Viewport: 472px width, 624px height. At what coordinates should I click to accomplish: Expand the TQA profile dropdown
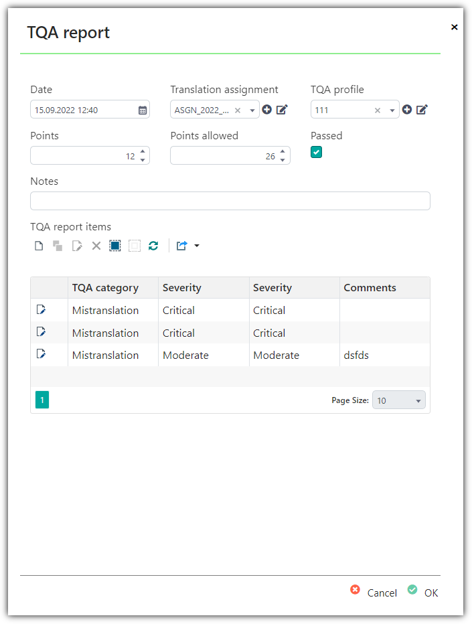392,110
